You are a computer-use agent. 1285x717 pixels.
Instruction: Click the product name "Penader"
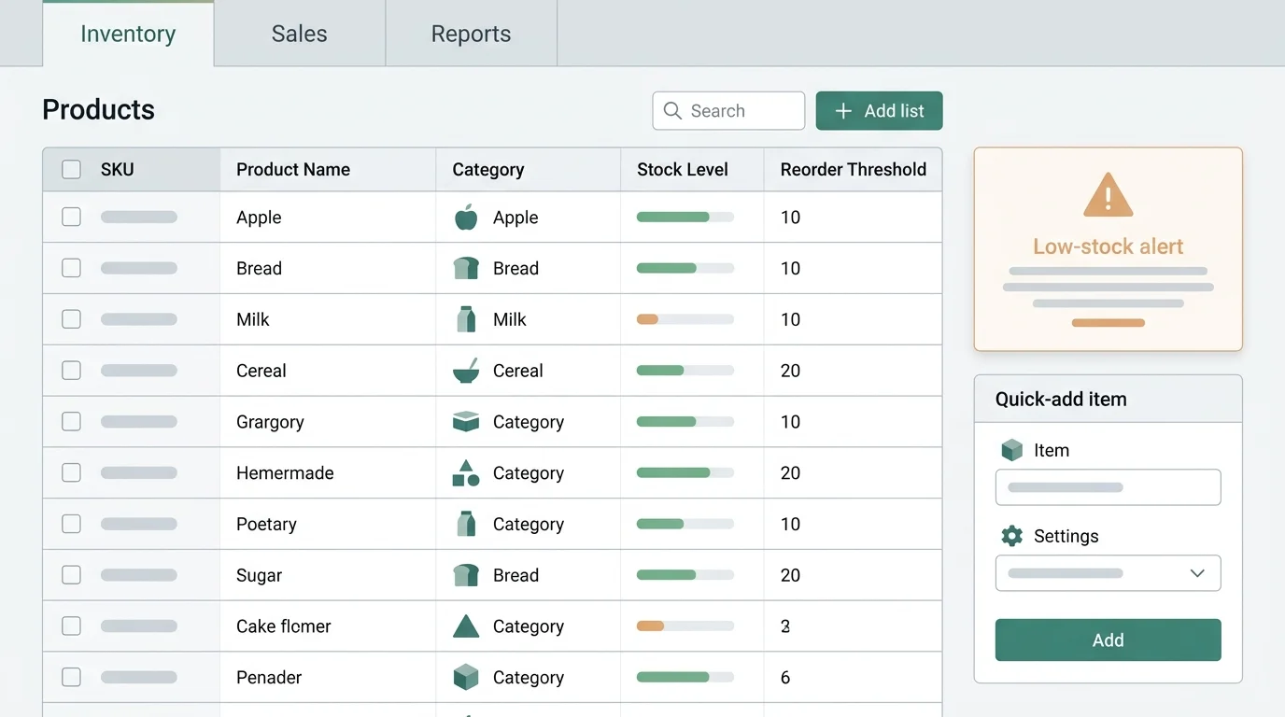point(269,678)
